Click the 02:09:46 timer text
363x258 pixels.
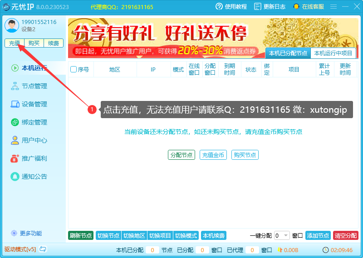click(x=342, y=250)
